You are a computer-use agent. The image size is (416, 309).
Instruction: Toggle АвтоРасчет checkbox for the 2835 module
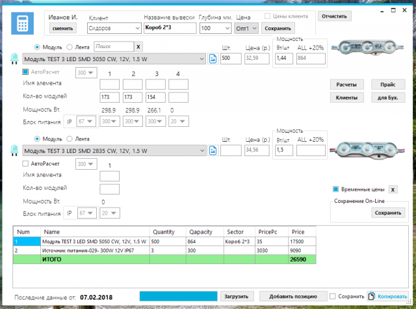(25, 164)
